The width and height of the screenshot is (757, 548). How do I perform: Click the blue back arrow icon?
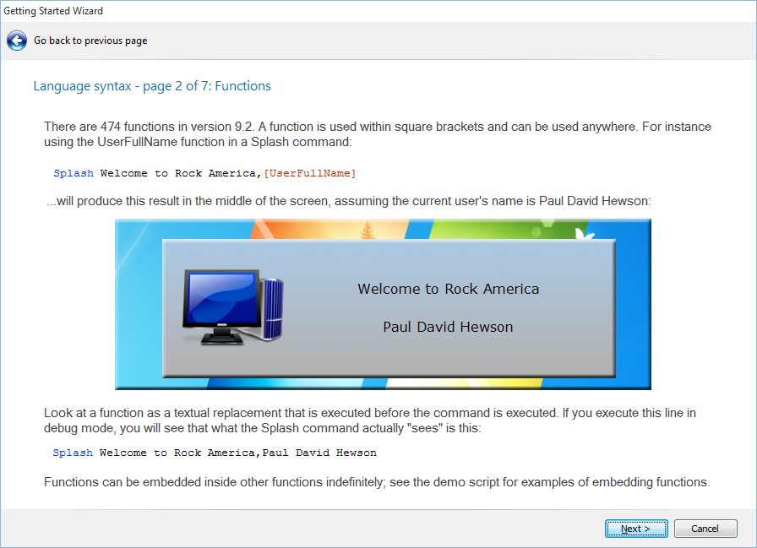pos(17,41)
